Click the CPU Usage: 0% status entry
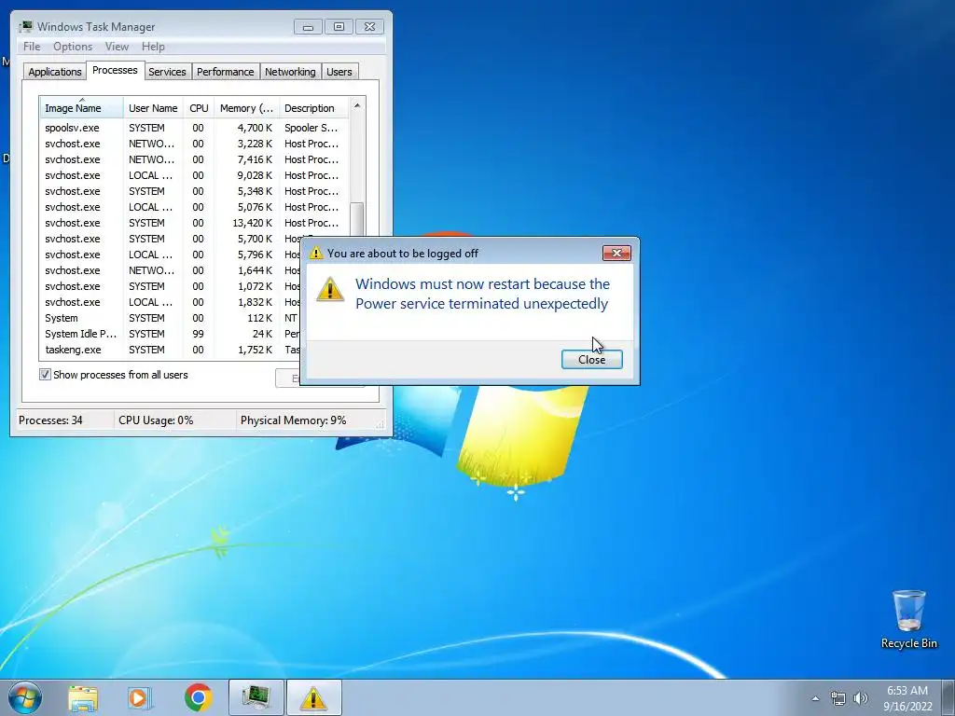Screen dimensions: 955x716 click(156, 420)
